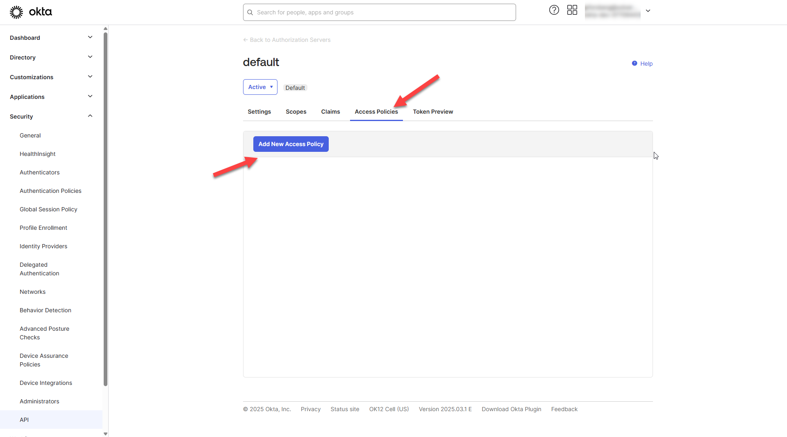Open the Status site footer link
Screen dimensions: 787x437
point(345,409)
